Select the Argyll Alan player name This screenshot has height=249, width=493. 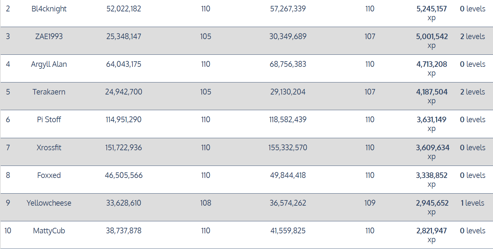(49, 64)
